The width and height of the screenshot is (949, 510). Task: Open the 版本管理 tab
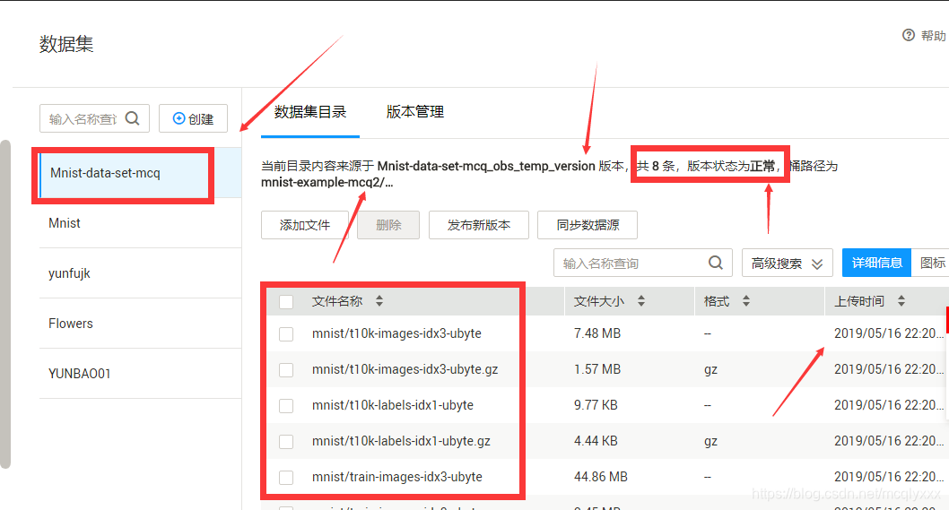[415, 112]
